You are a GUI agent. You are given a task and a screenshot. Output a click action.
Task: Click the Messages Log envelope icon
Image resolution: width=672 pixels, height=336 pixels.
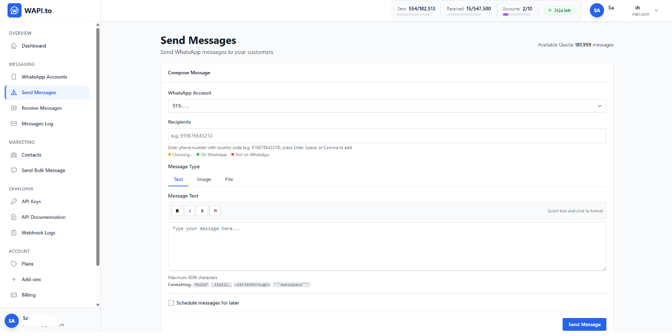14,124
